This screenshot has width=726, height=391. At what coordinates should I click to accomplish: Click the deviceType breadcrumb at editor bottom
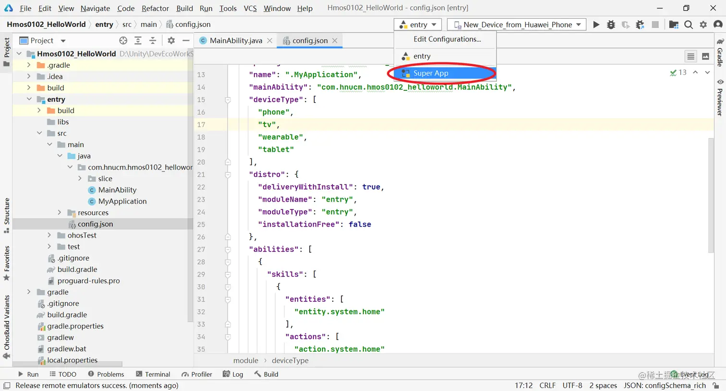(x=290, y=360)
